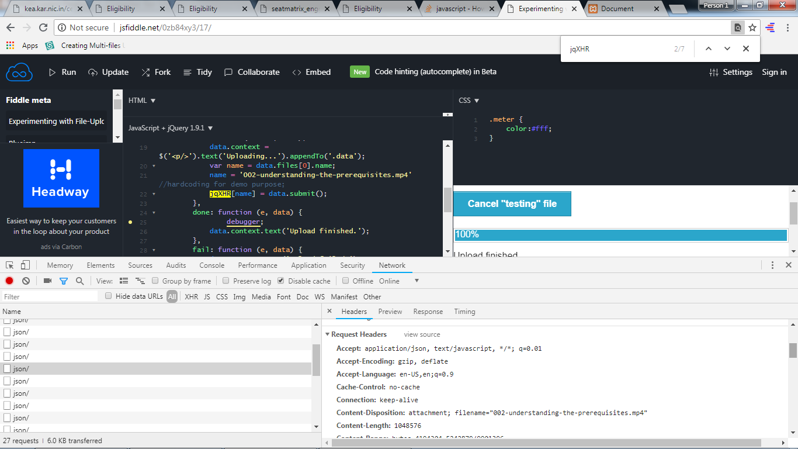Show overview waterfall view icon
The image size is (798, 449).
[140, 281]
